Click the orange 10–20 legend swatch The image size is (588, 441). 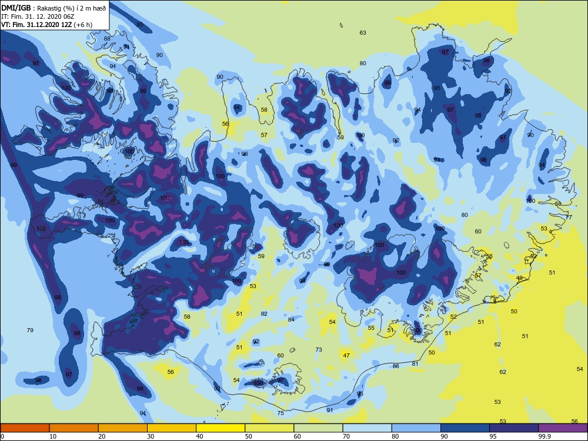(x=74, y=428)
